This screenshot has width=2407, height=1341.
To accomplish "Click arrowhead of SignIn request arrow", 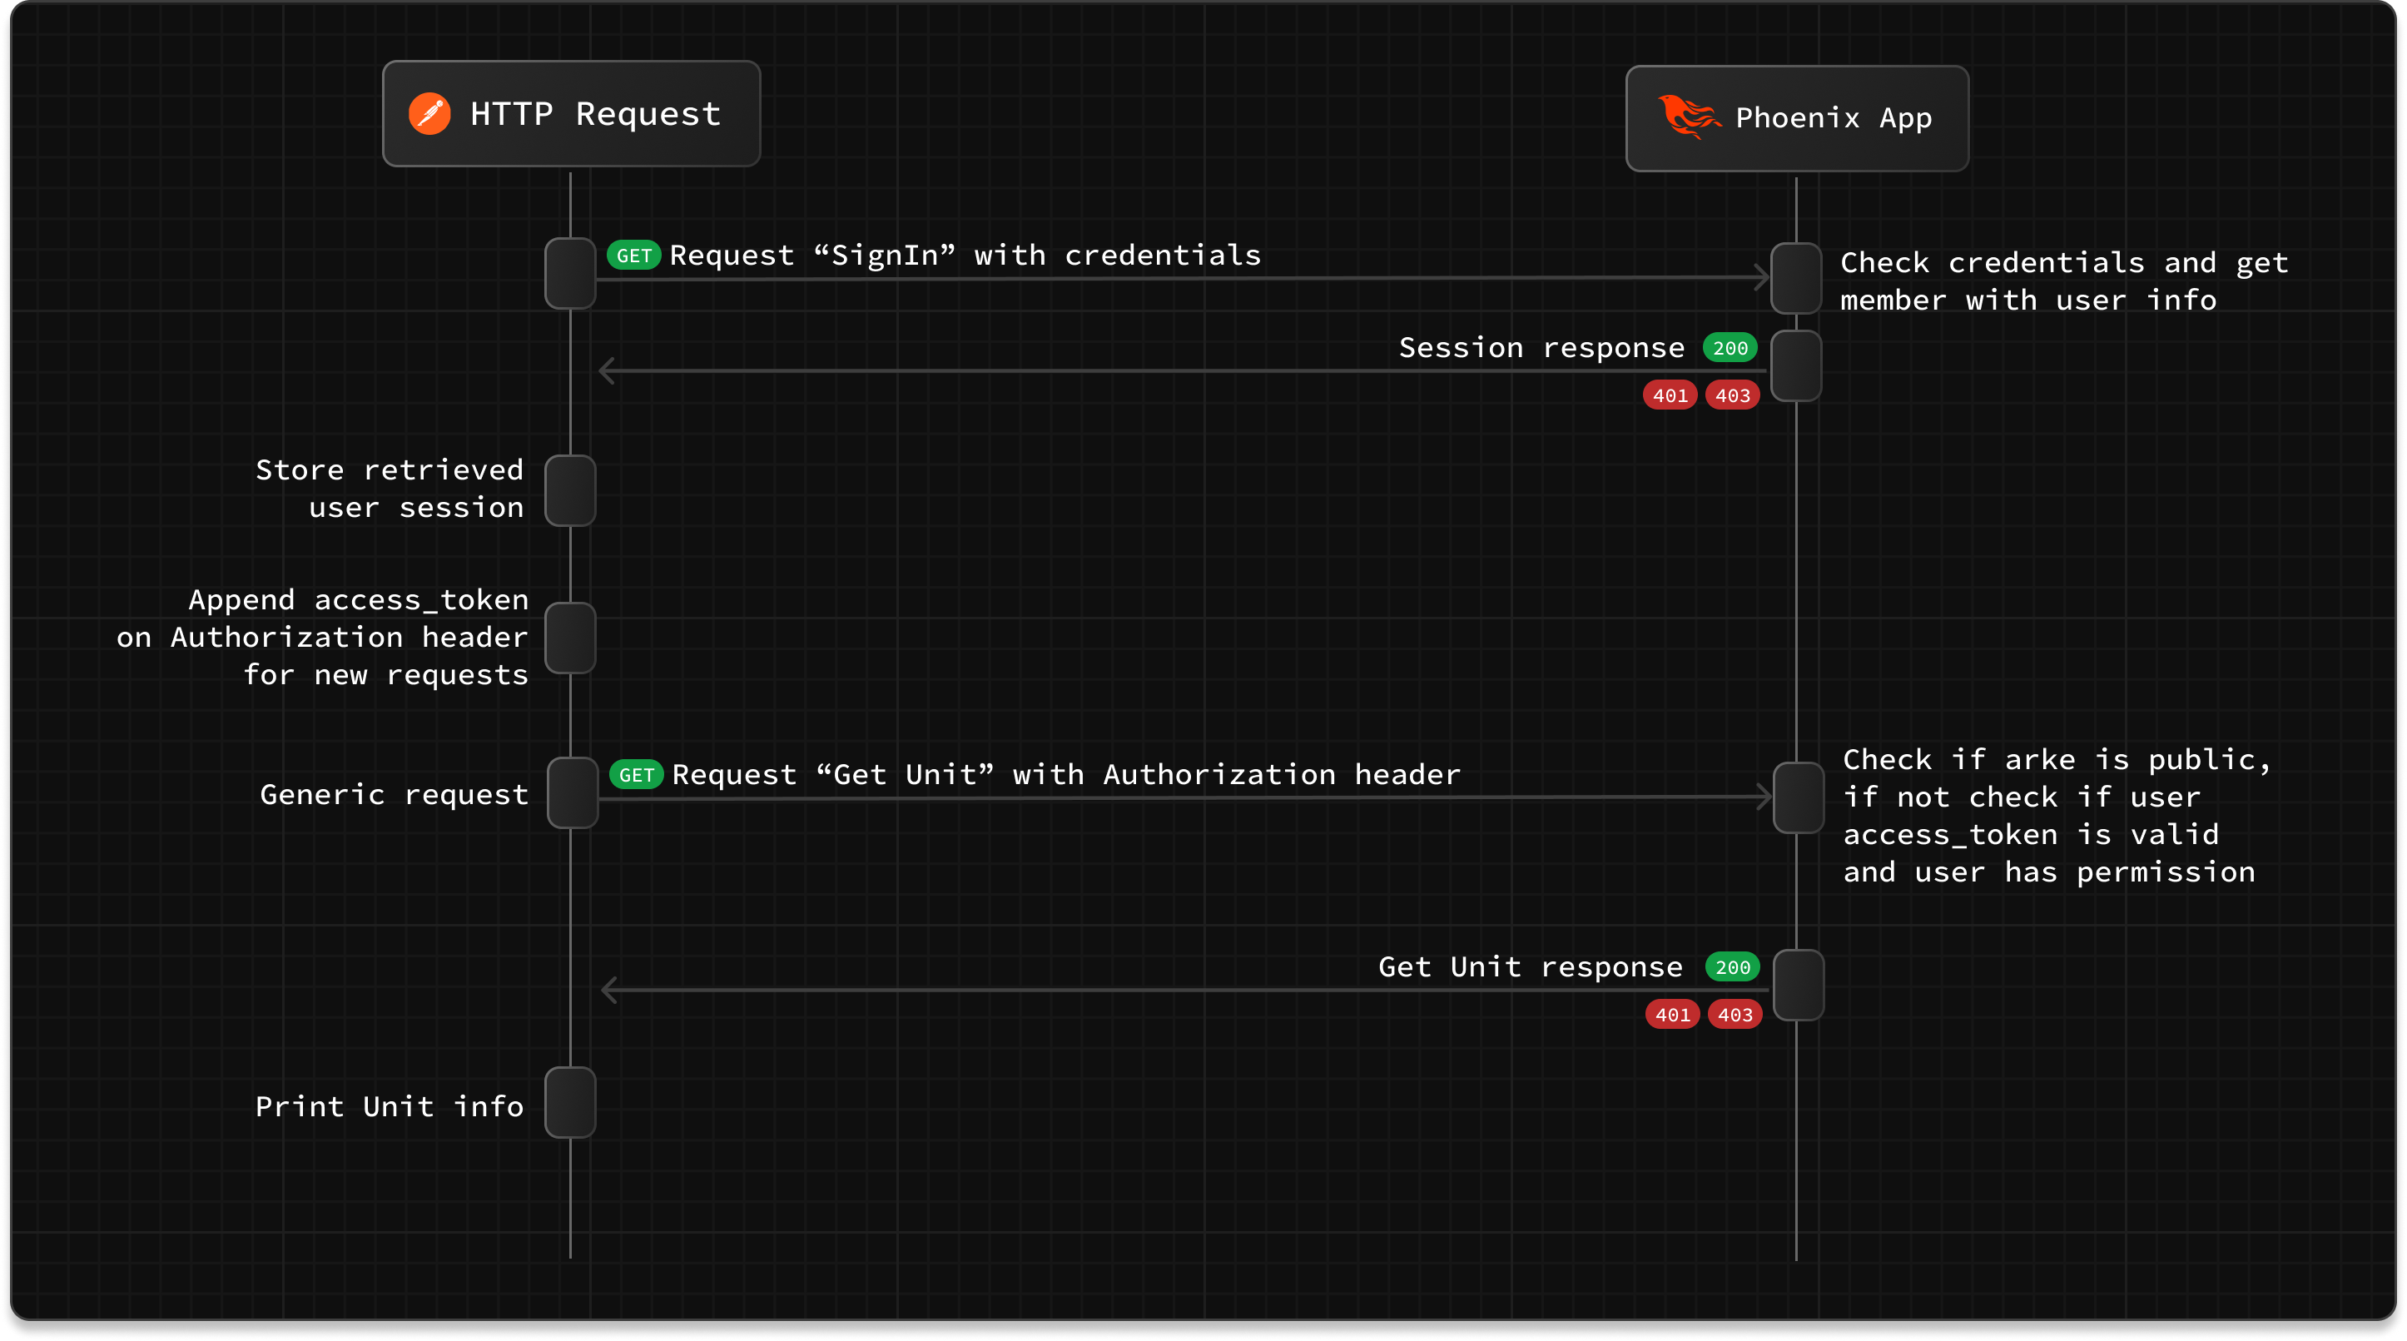I will [1761, 276].
